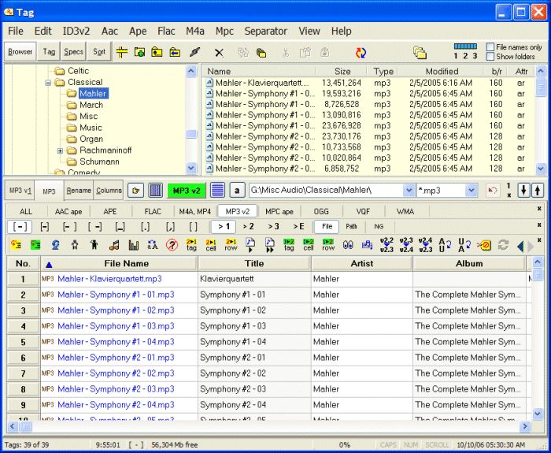Open the Flac menu

[166, 31]
